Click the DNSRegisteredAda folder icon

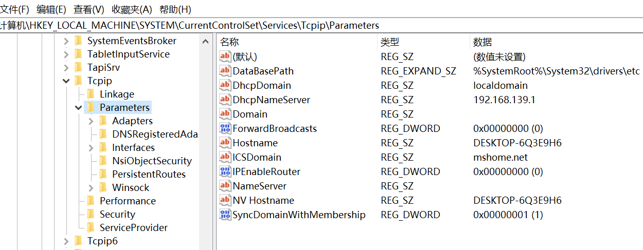[103, 134]
